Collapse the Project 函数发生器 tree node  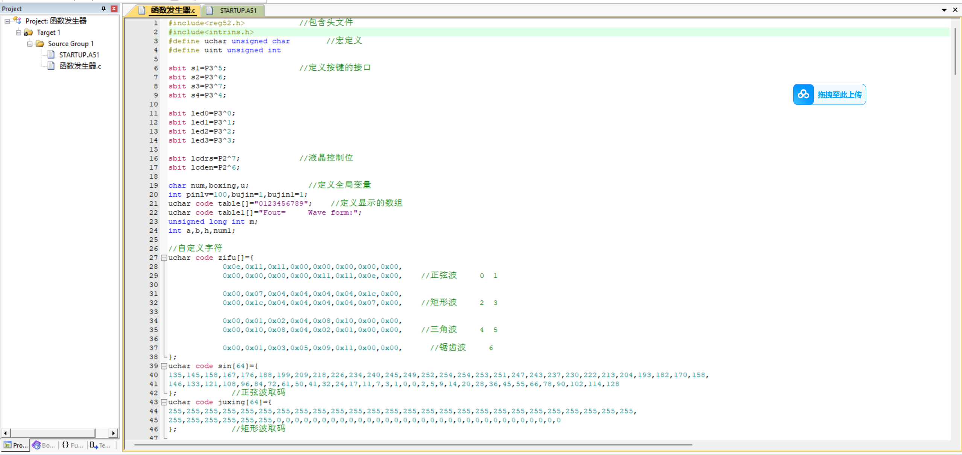7,21
